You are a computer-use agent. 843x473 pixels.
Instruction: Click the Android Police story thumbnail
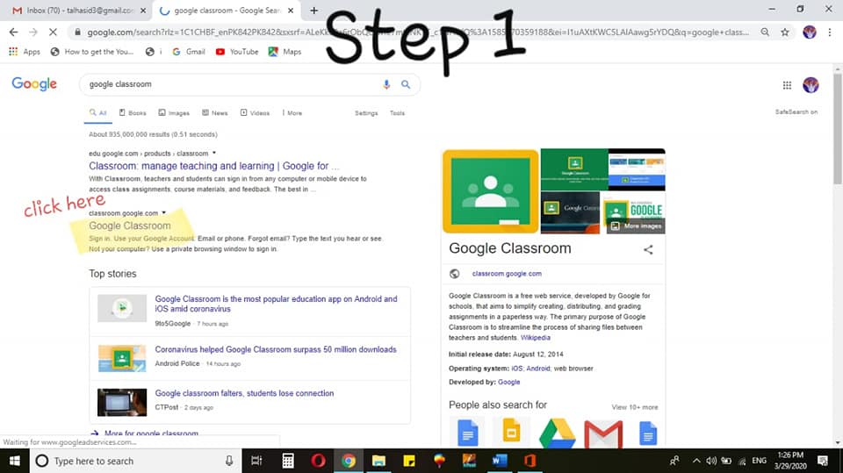[122, 358]
